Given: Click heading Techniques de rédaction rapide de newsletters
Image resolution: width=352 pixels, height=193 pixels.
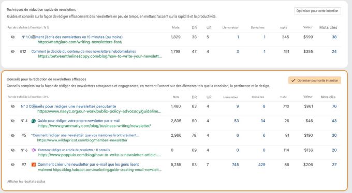Looking at the screenshot, I should point(41,9).
